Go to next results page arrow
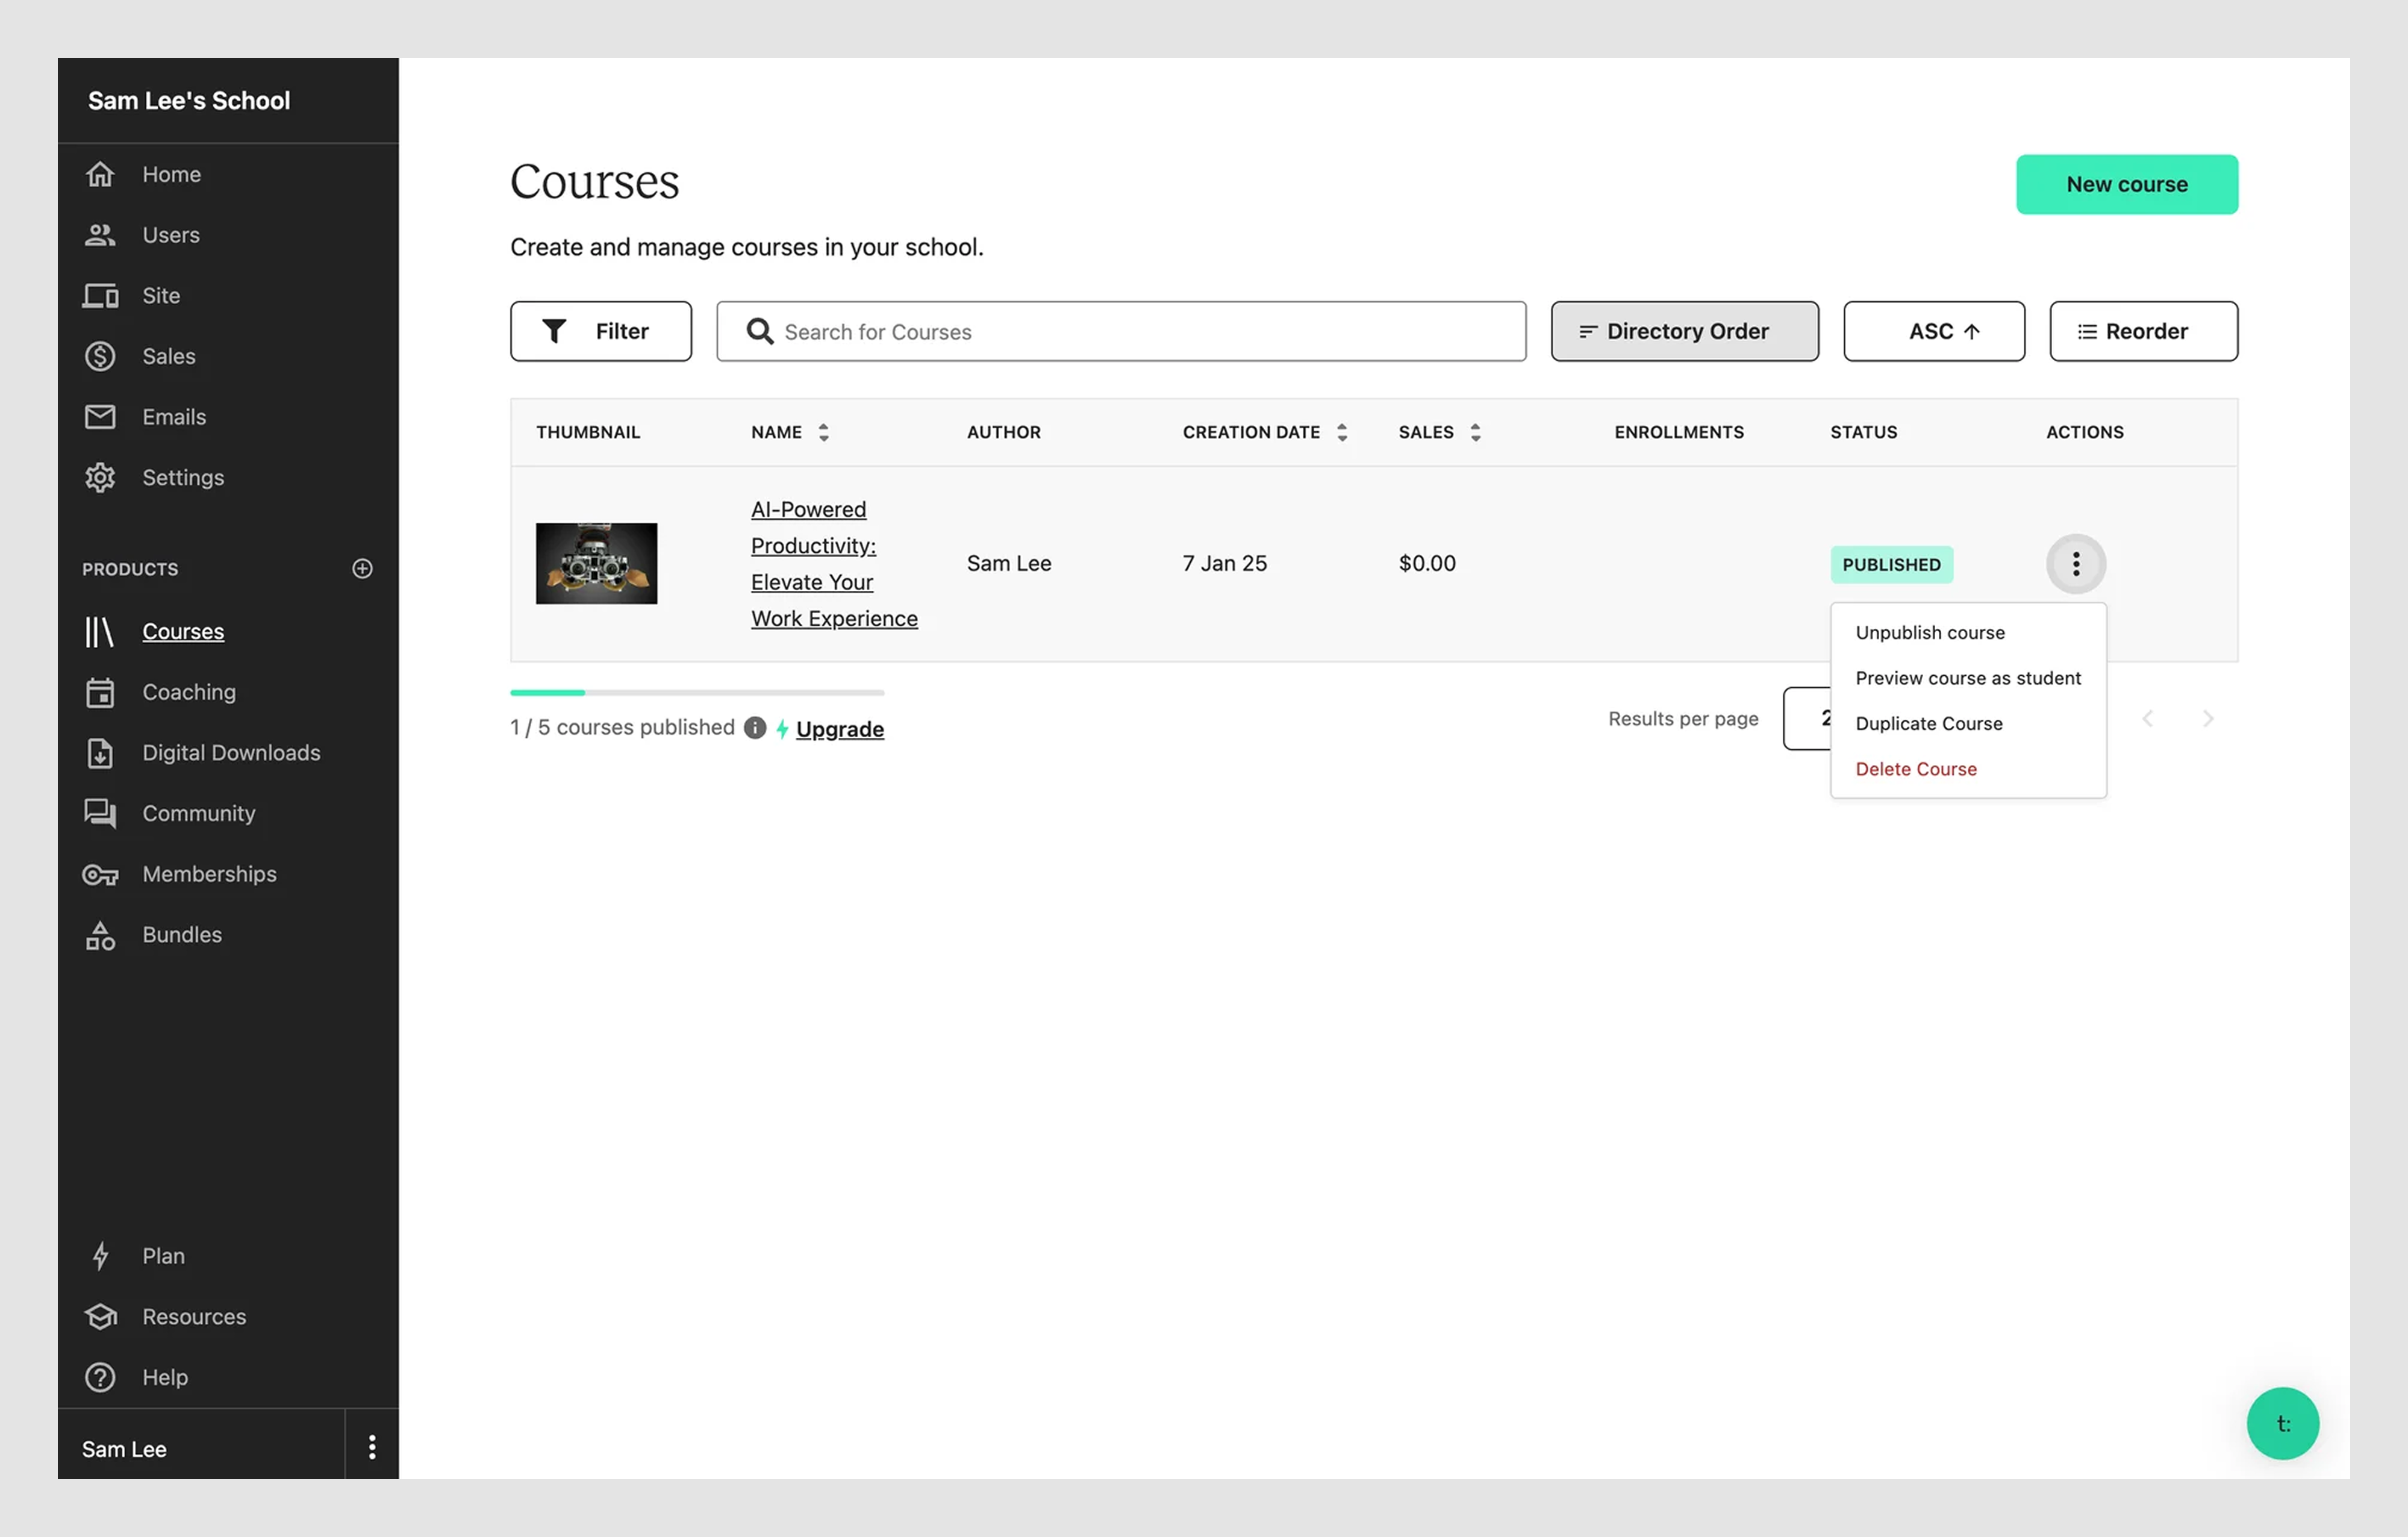 2208,719
